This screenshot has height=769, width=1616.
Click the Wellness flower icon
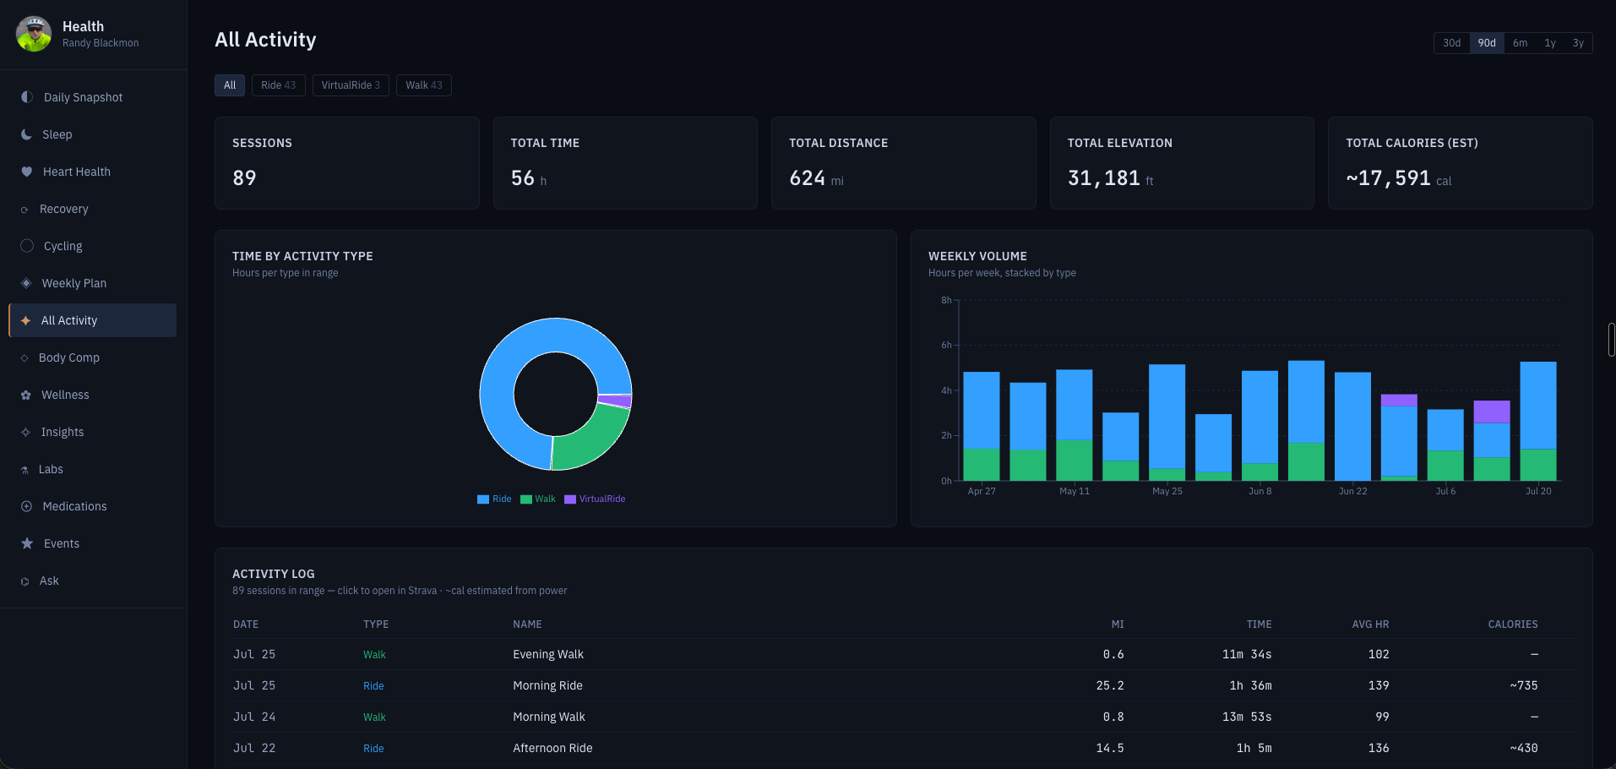pyautogui.click(x=26, y=395)
